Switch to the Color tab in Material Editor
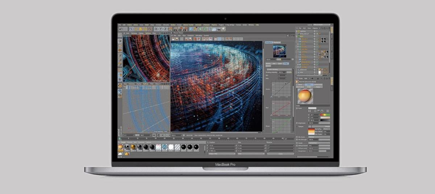 [309, 84]
